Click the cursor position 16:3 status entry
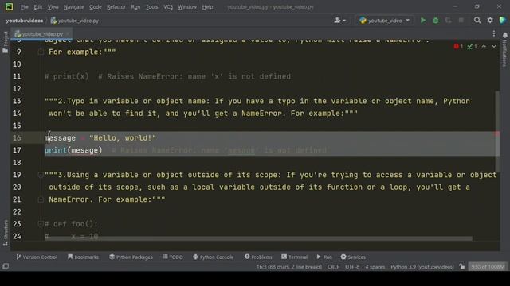This screenshot has height=286, width=510. coord(289,267)
